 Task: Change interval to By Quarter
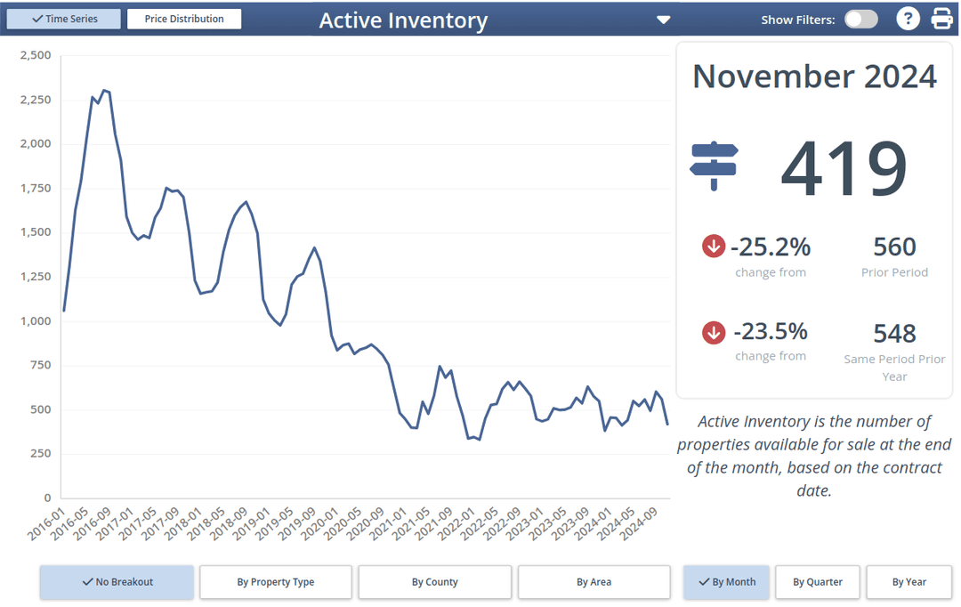(818, 582)
